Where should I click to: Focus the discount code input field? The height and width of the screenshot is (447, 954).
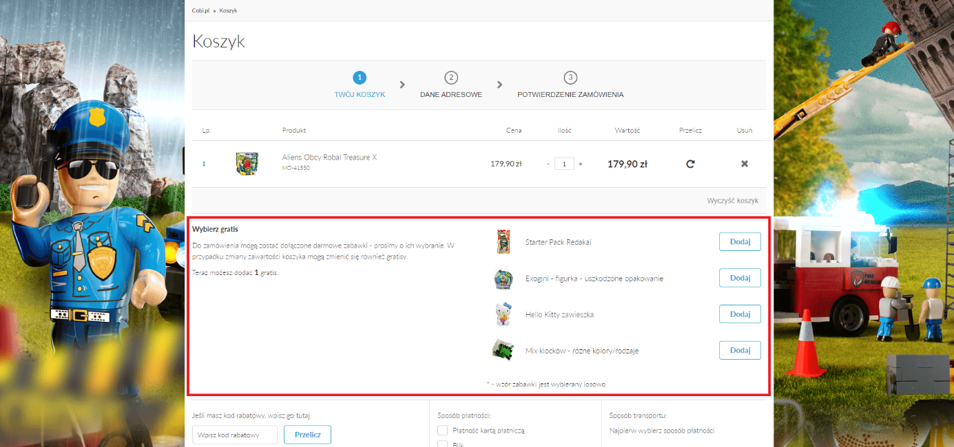pos(234,435)
